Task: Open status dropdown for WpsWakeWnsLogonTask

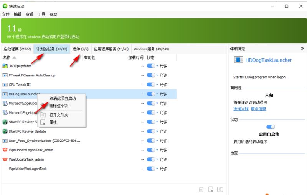Action: point(157,169)
